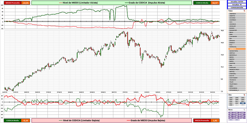
Task: Click the Actualizar TR button
Action: (x=237, y=5)
